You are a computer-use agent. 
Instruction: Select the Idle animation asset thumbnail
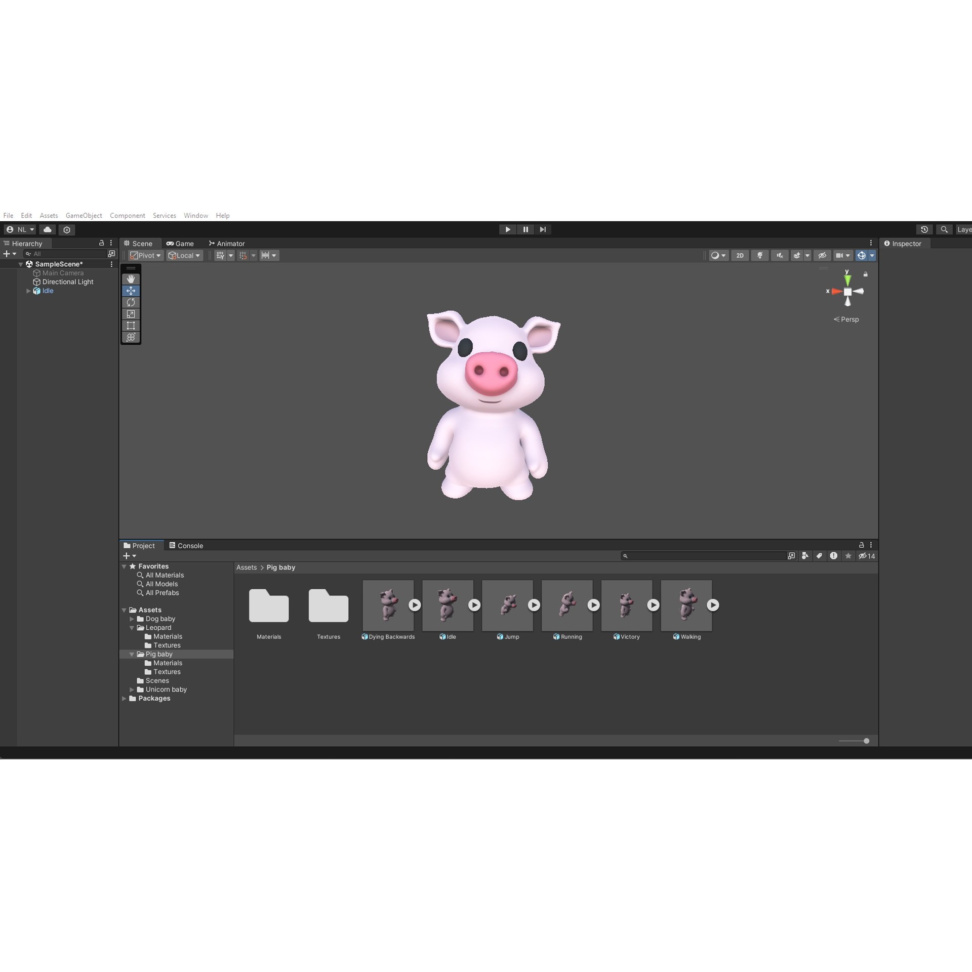447,605
